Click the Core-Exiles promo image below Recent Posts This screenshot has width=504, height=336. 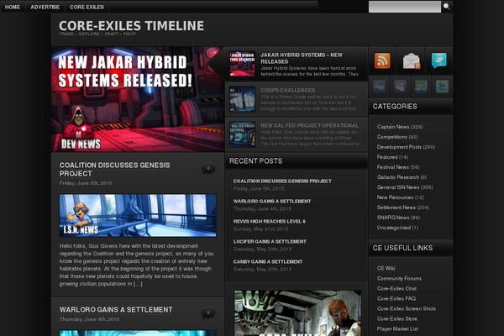click(297, 313)
